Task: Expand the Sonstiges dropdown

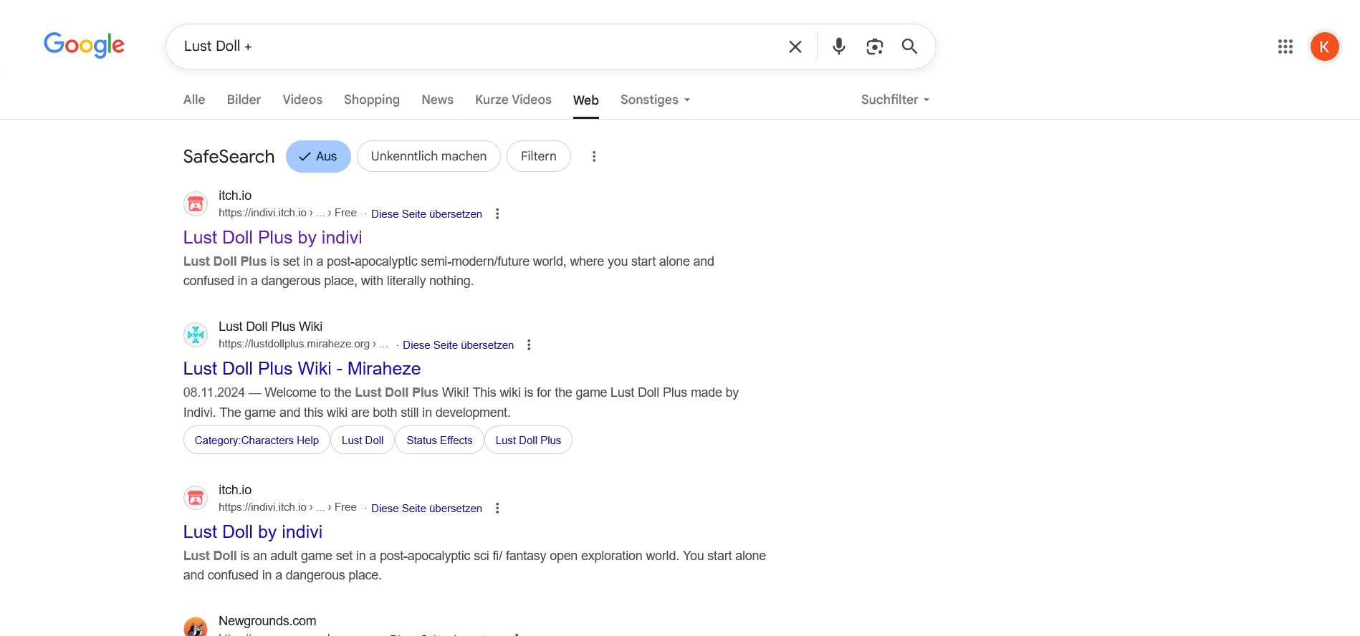Action: coord(655,100)
